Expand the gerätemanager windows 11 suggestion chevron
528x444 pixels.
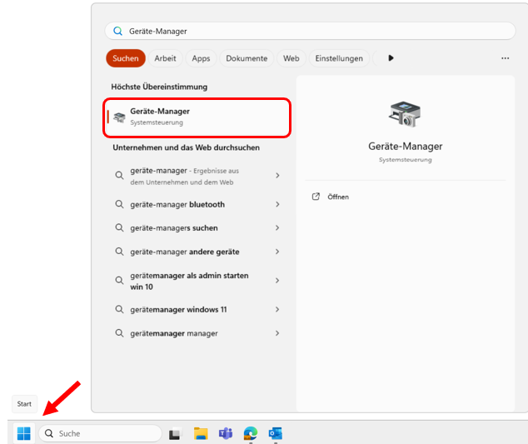[x=277, y=309]
